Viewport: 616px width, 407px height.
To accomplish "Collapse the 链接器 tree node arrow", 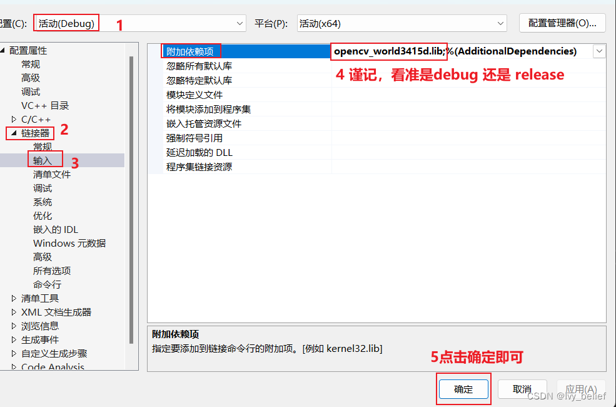I will (x=14, y=133).
